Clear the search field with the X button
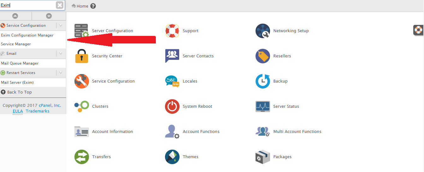Screen dimensions: 424x172 pos(60,5)
